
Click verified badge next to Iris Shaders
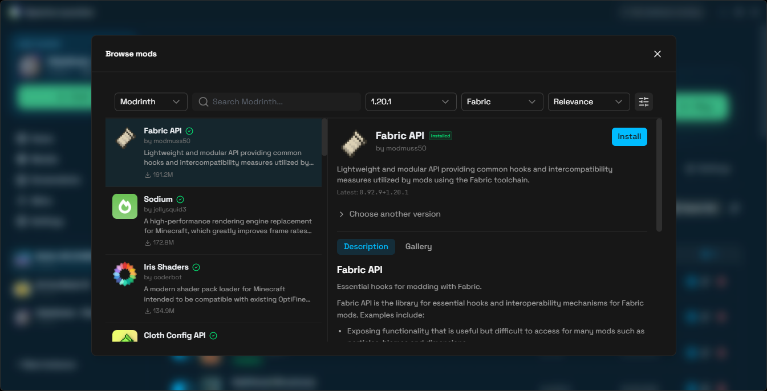(x=196, y=267)
